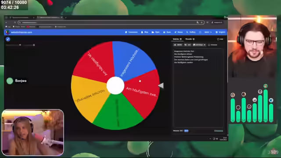Click the Beta badge next to Version
The width and height of the screenshot is (281, 158).
(186, 131)
